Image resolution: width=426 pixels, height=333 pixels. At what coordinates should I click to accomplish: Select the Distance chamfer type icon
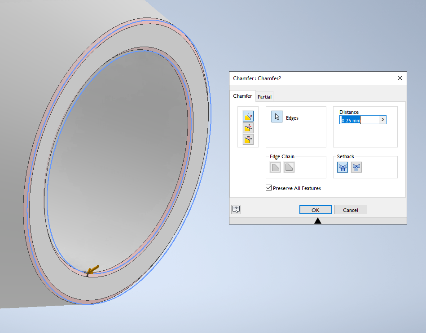pyautogui.click(x=248, y=116)
